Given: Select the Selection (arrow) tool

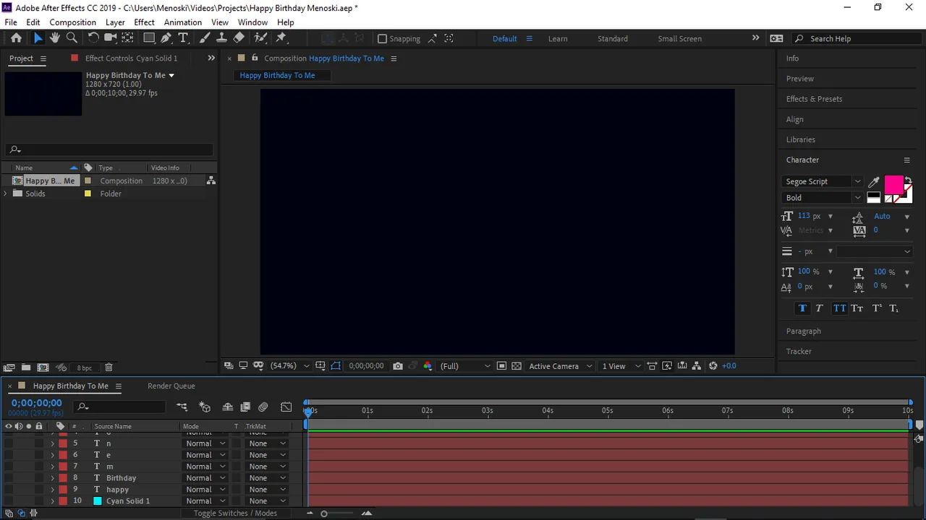Looking at the screenshot, I should point(38,38).
